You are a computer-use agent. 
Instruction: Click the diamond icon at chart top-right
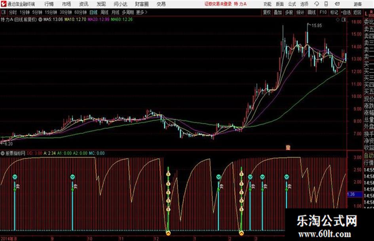tap(338, 20)
